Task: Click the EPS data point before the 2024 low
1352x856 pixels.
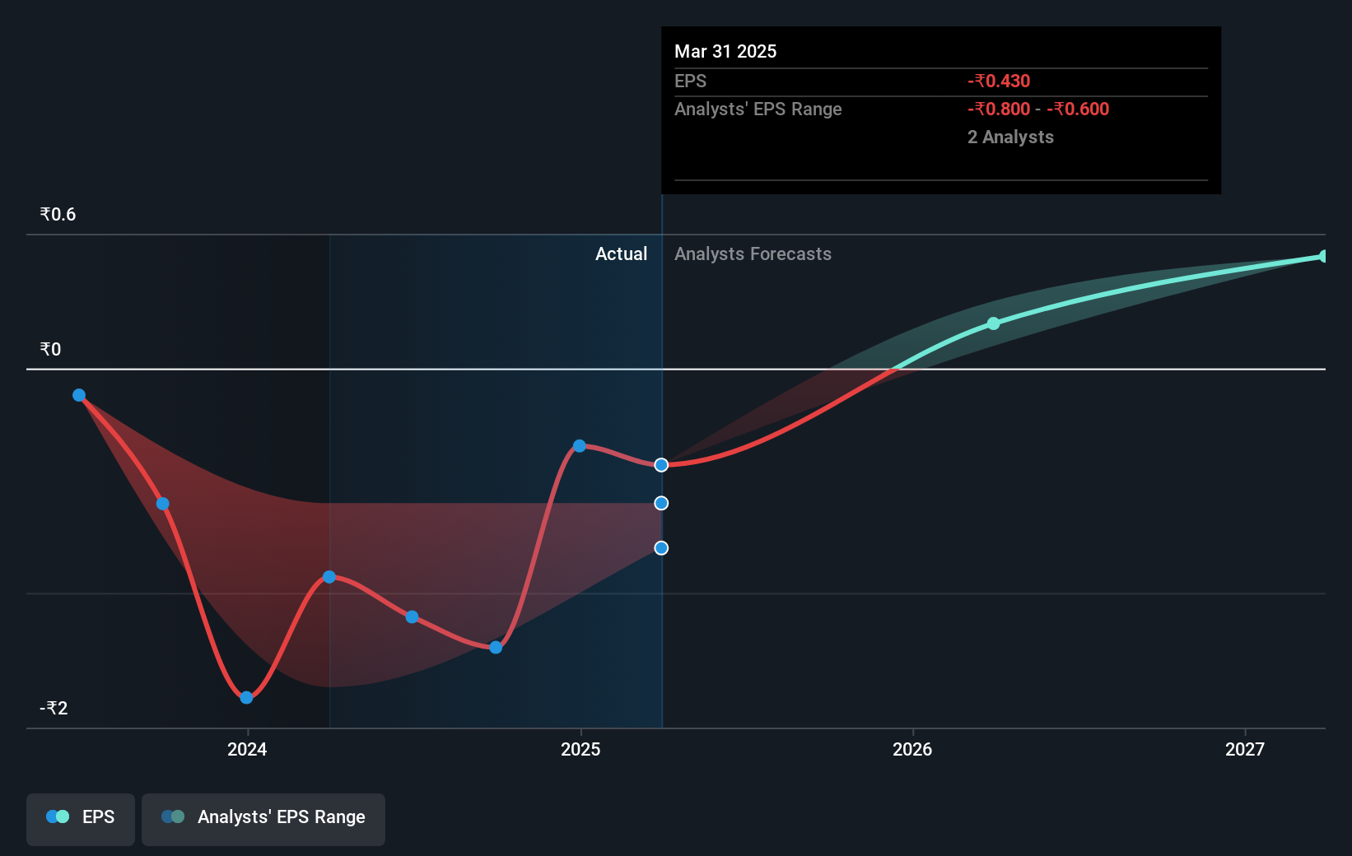Action: [x=163, y=504]
